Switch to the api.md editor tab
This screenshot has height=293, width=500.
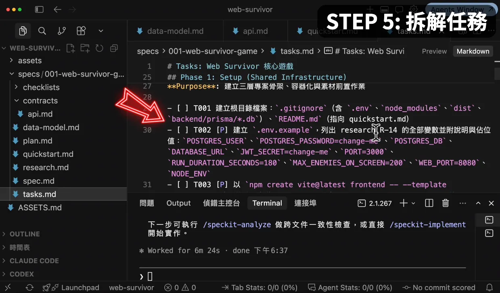click(255, 31)
